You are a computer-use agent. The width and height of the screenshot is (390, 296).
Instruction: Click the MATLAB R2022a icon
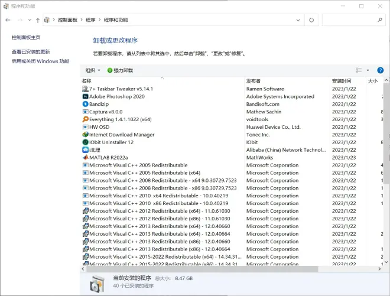pos(85,157)
